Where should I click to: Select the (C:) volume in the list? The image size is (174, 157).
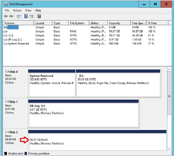pos(87,35)
